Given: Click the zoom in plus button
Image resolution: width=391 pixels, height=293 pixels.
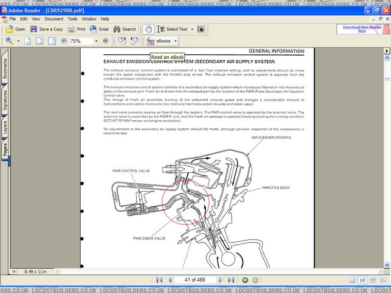Looking at the screenshot, I should pos(106,41).
